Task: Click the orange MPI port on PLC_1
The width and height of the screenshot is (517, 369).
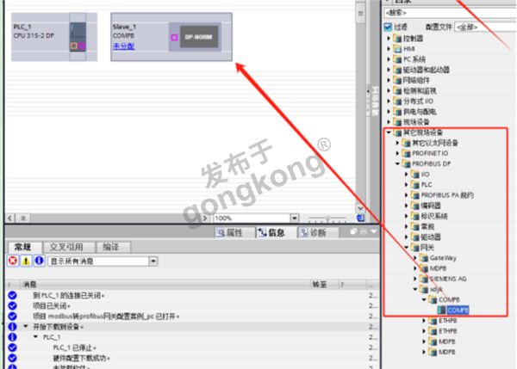Action: pyautogui.click(x=74, y=46)
